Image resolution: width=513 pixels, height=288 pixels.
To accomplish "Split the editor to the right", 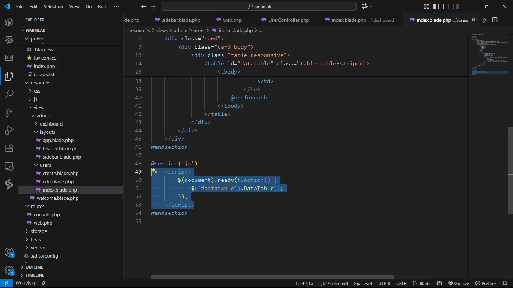I will [495, 20].
